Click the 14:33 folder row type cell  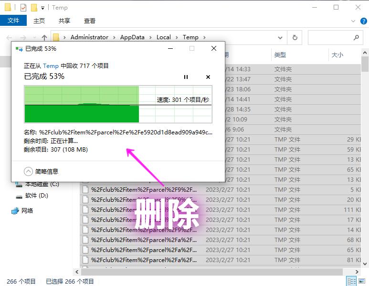tap(283, 69)
